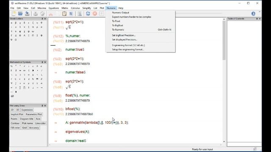Viewport: 271px width, 152px height.
Task: Close the Greek Letters panel
Action: pos(45,19)
